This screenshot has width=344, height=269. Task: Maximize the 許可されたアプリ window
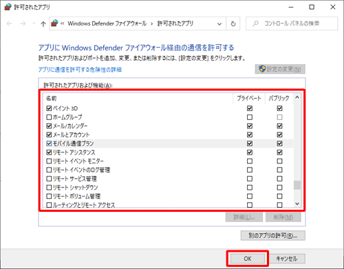pos(312,7)
